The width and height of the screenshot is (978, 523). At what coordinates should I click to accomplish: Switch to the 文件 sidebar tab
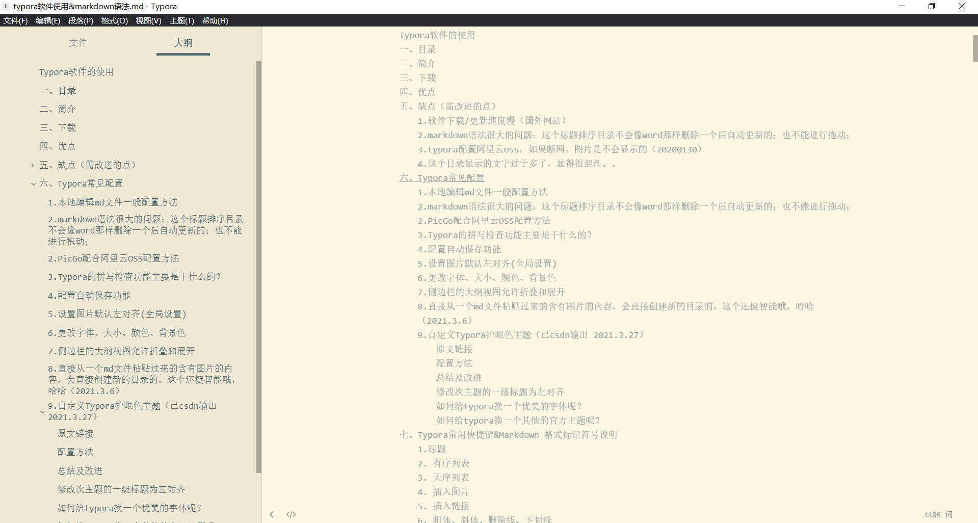click(x=78, y=43)
